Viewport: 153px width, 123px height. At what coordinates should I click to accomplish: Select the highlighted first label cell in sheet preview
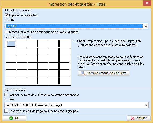(x=11, y=44)
